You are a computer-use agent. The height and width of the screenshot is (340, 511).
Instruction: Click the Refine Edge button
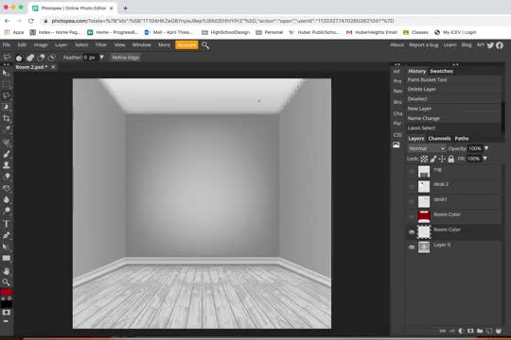(x=126, y=58)
